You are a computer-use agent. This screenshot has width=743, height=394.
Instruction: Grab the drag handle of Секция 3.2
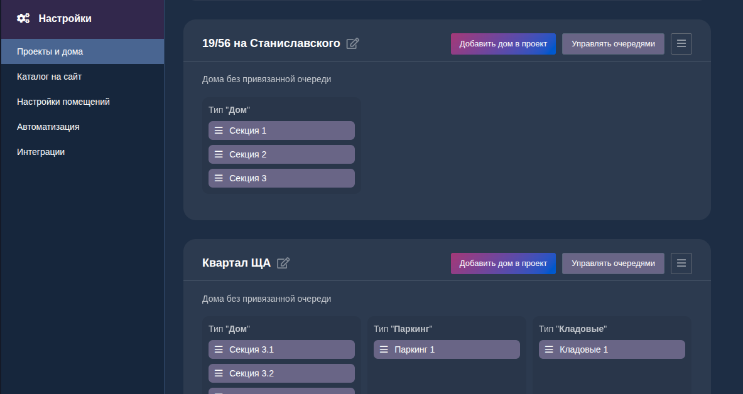[x=219, y=373]
